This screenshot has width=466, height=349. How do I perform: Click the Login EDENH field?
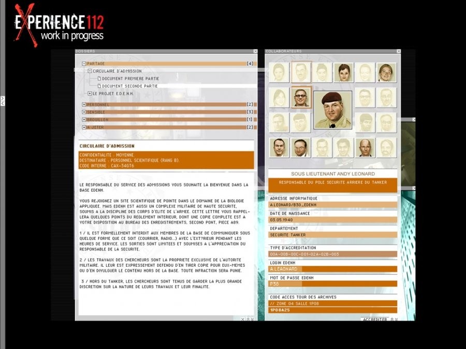[333, 269]
